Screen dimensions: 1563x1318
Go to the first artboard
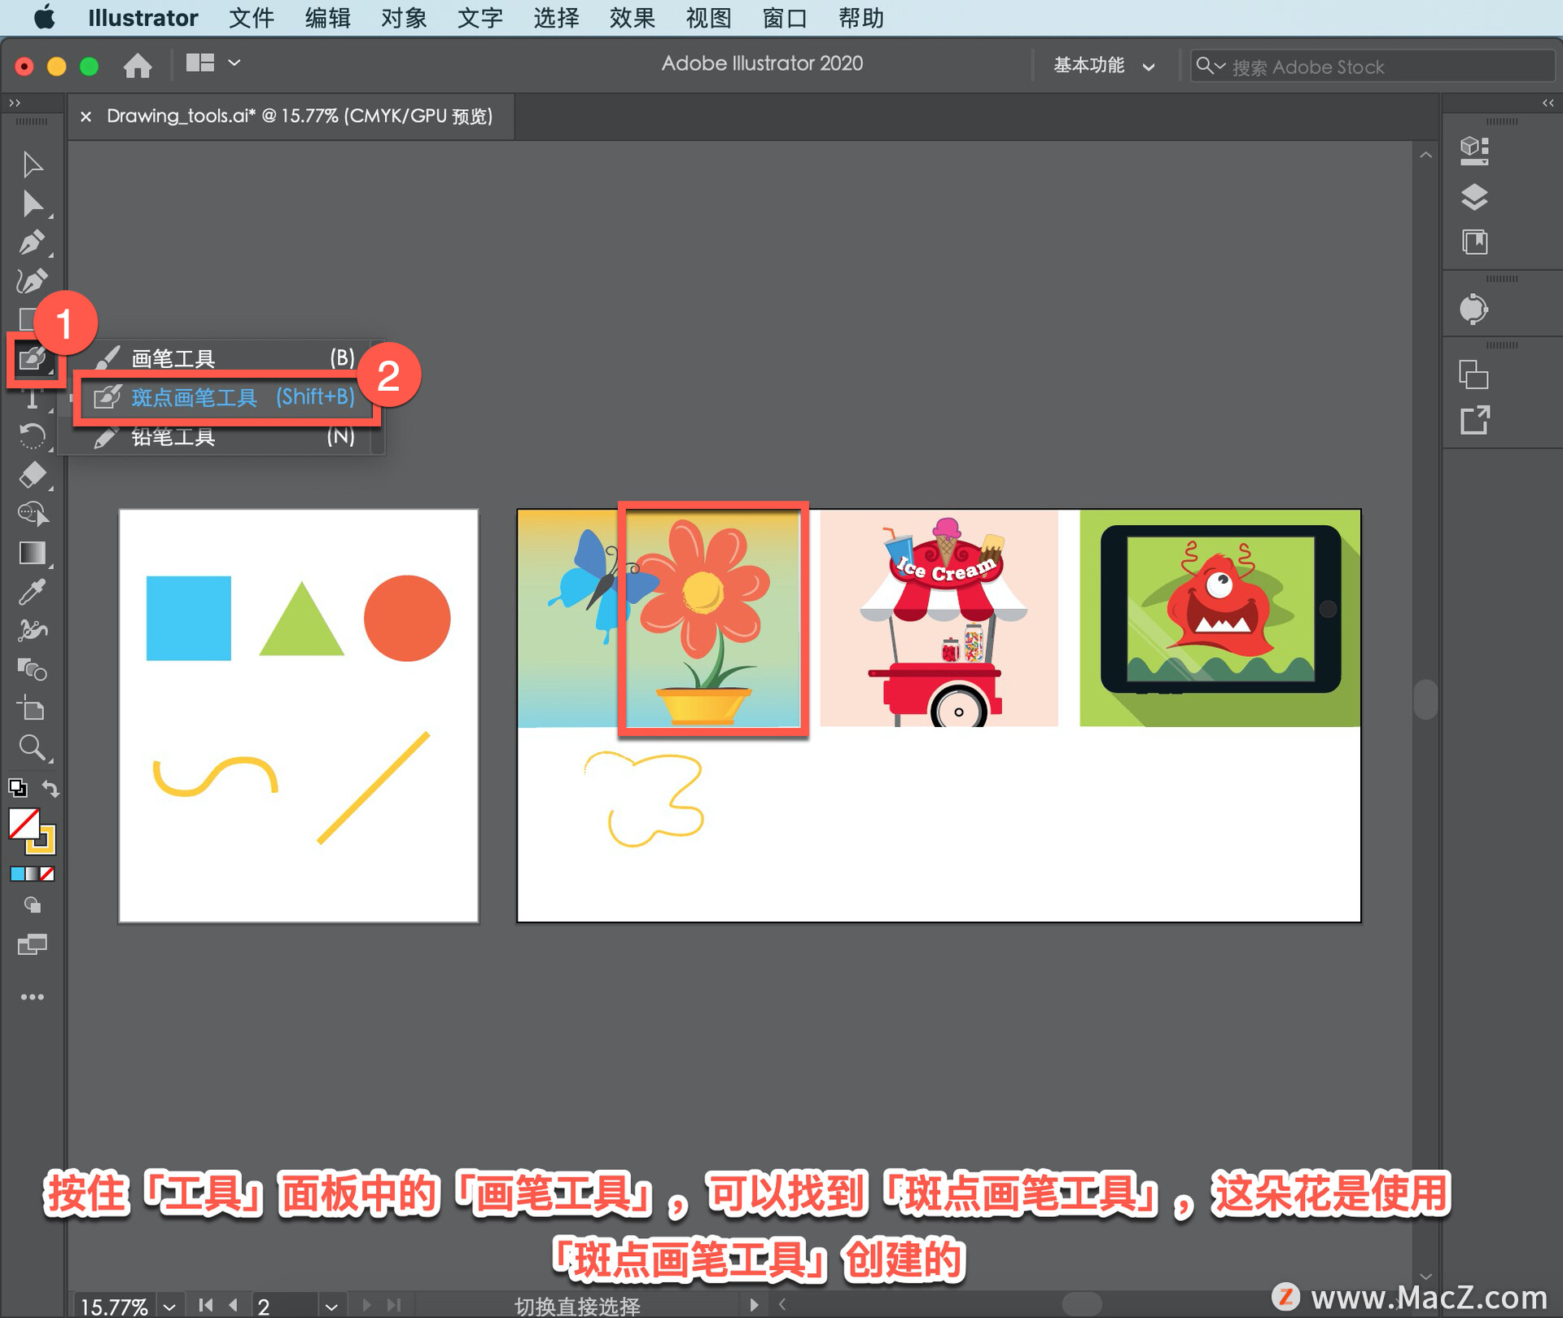pos(205,1305)
